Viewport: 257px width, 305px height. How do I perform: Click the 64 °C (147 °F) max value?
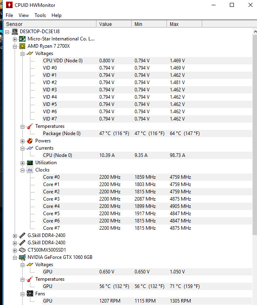[185, 133]
